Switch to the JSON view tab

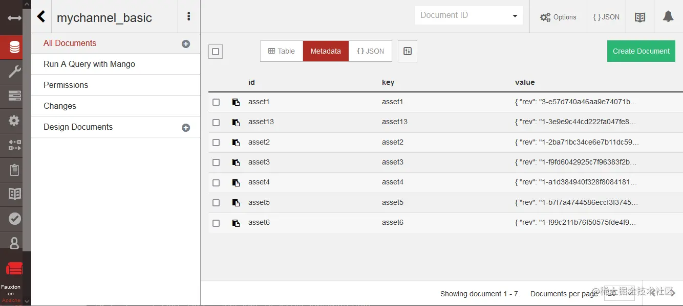click(x=370, y=51)
